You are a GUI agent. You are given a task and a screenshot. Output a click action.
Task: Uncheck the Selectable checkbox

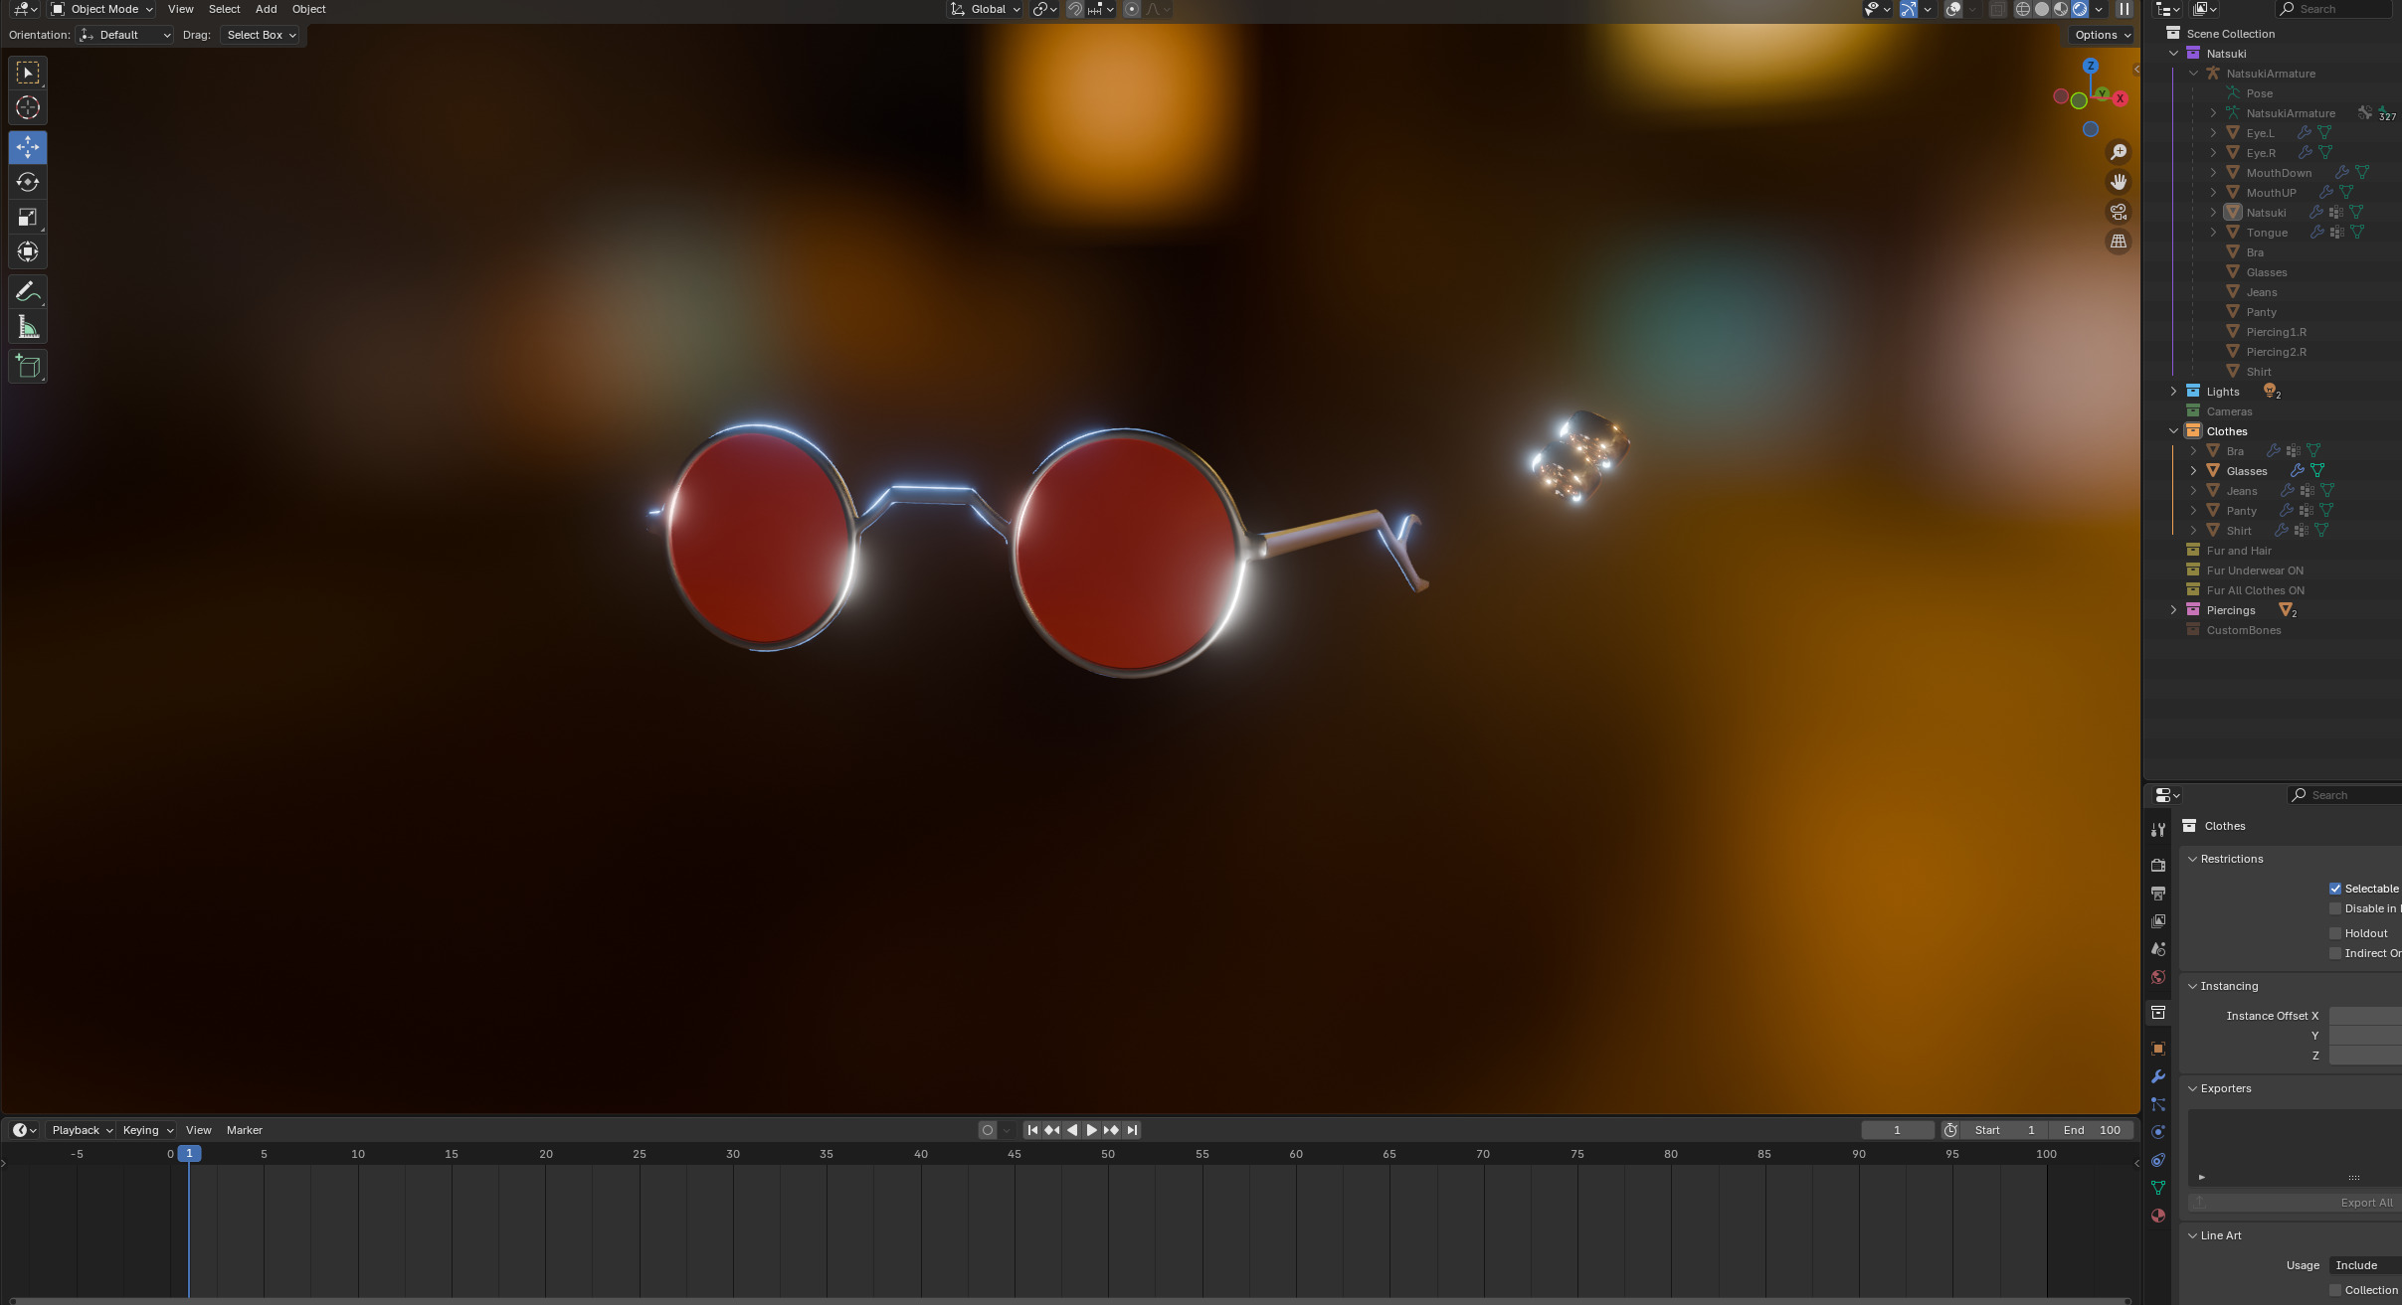click(x=2335, y=889)
